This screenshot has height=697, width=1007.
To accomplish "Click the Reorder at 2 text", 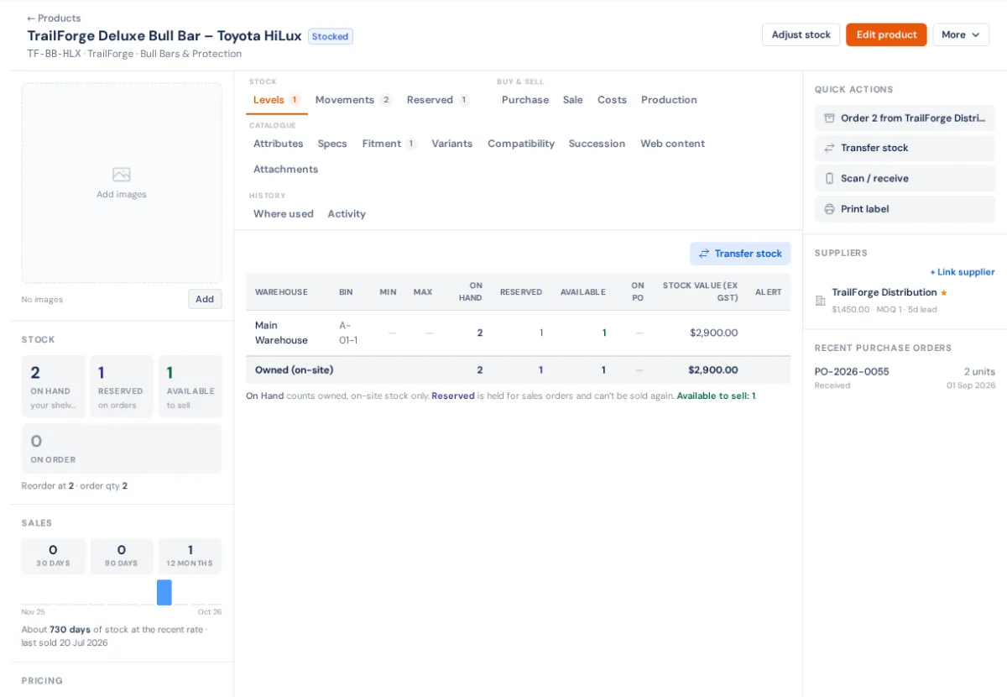I will 48,485.
